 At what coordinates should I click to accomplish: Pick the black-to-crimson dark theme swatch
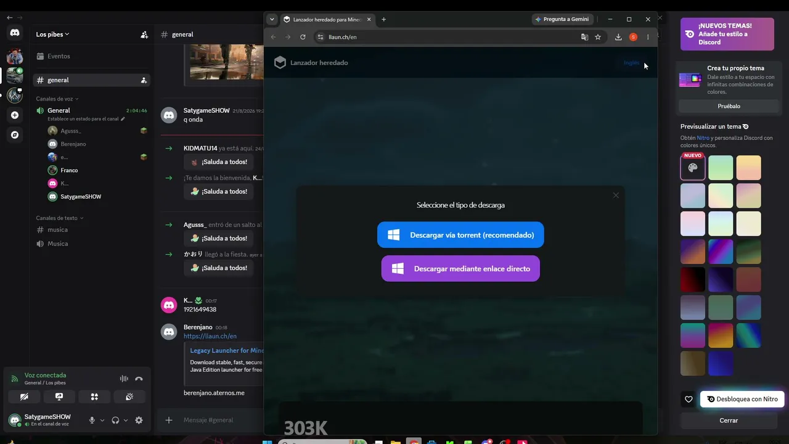coord(693,279)
